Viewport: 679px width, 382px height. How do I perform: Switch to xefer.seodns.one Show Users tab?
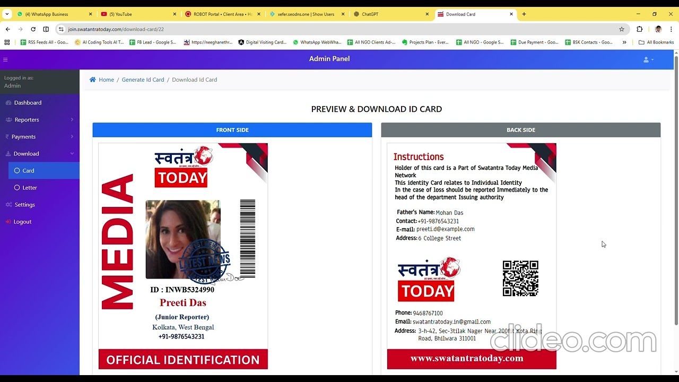click(x=306, y=14)
